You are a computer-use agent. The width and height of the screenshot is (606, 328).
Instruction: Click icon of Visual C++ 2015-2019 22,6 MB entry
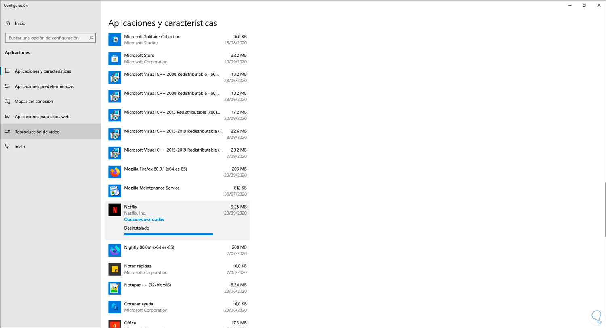[115, 134]
